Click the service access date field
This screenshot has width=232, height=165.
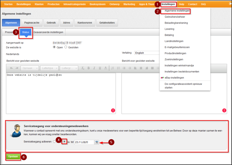tap(84, 142)
